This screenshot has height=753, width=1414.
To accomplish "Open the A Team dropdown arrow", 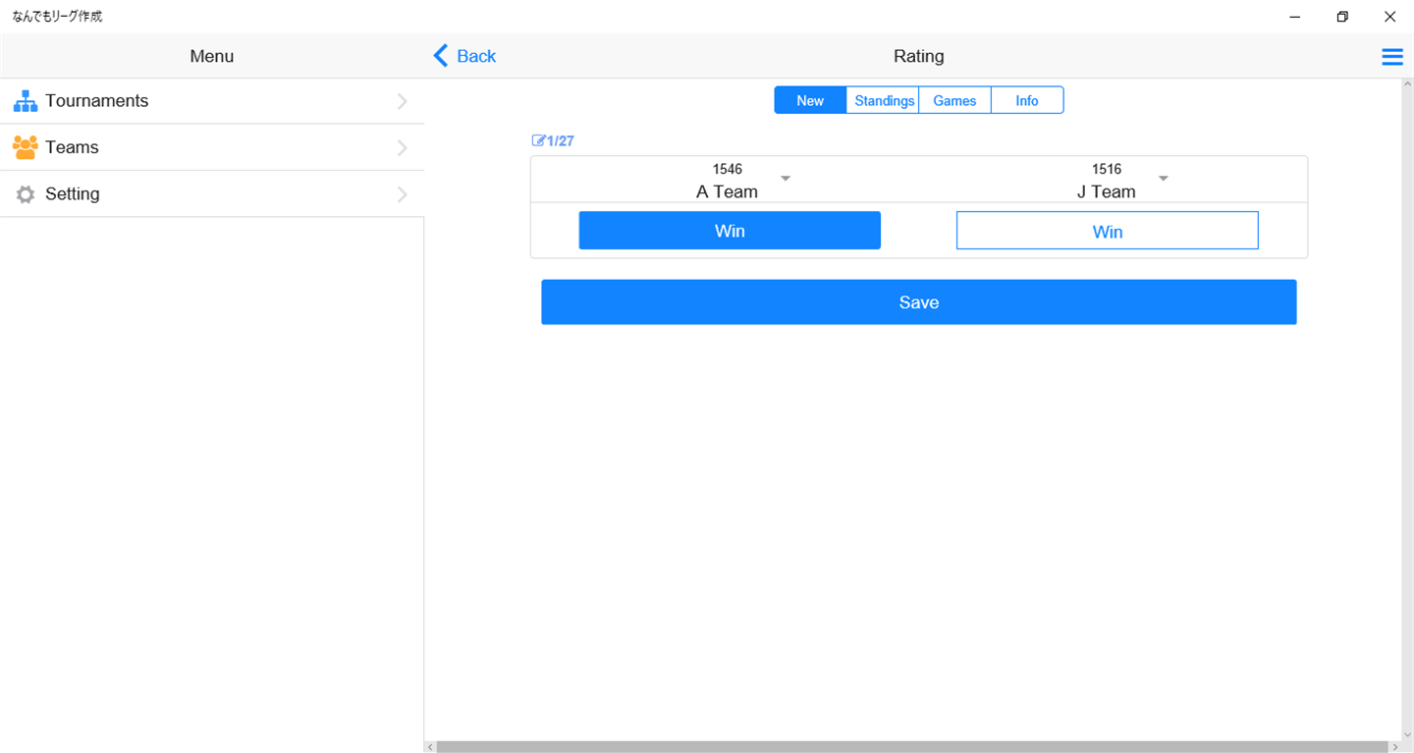I will 786,179.
